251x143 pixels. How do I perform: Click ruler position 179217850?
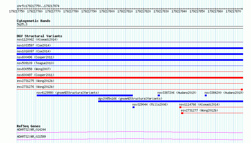tap(197, 11)
